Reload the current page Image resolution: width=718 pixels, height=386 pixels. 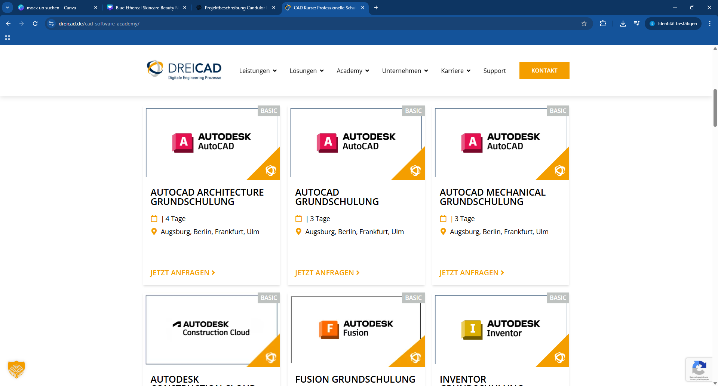(35, 24)
